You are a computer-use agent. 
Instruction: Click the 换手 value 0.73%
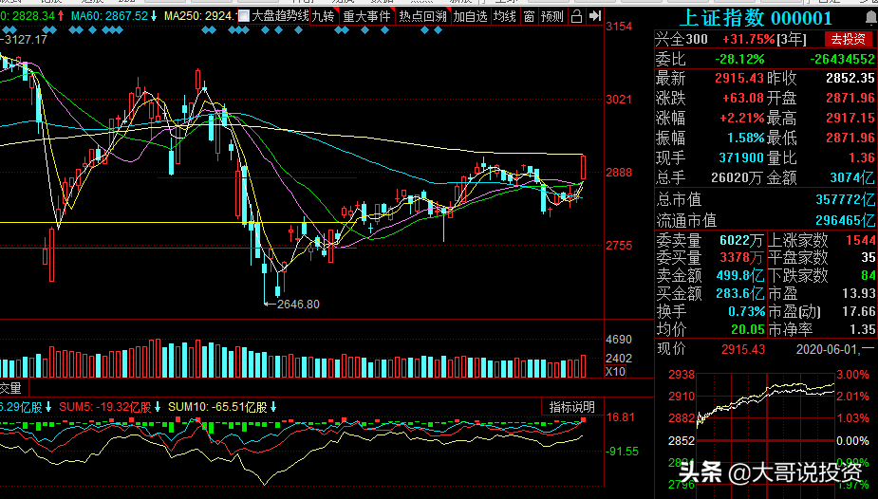(746, 311)
